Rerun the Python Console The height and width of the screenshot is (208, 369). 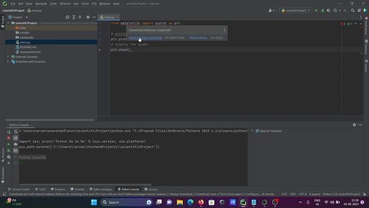point(9,132)
